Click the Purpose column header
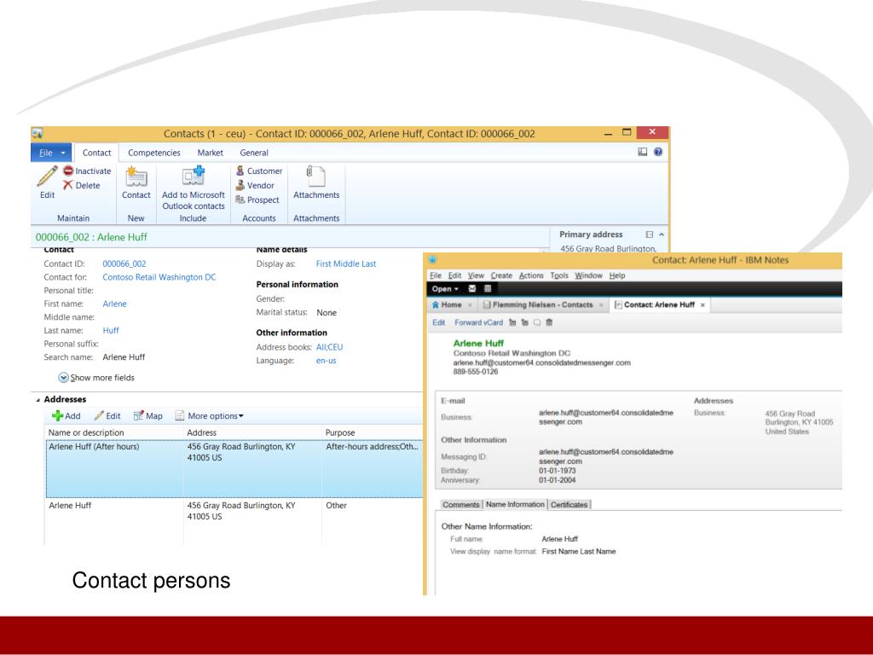 click(373, 432)
